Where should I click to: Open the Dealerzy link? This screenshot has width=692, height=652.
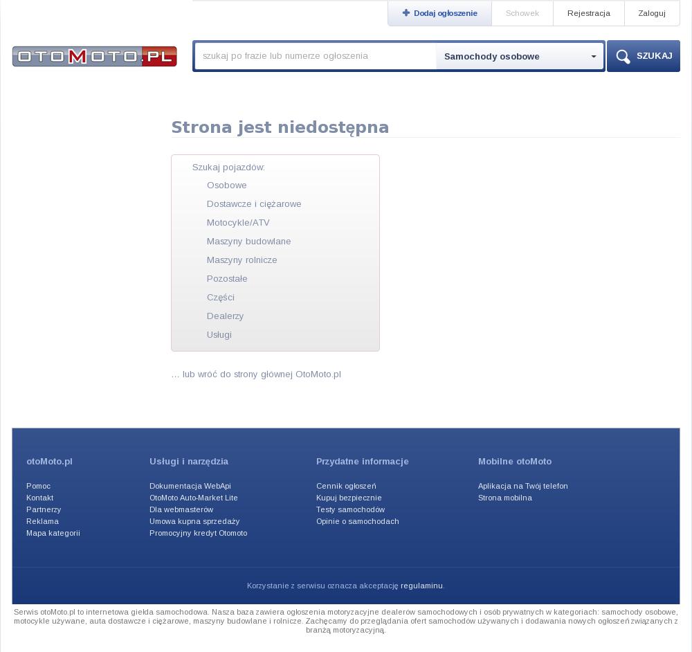click(x=225, y=316)
